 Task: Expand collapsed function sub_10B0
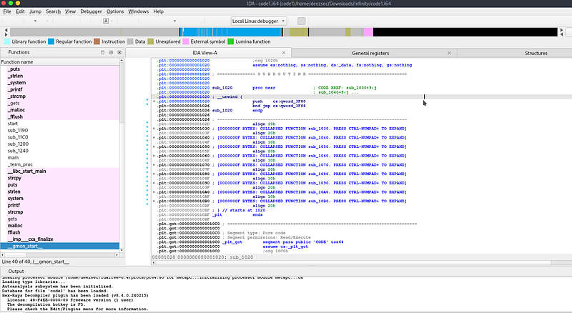(x=154, y=201)
